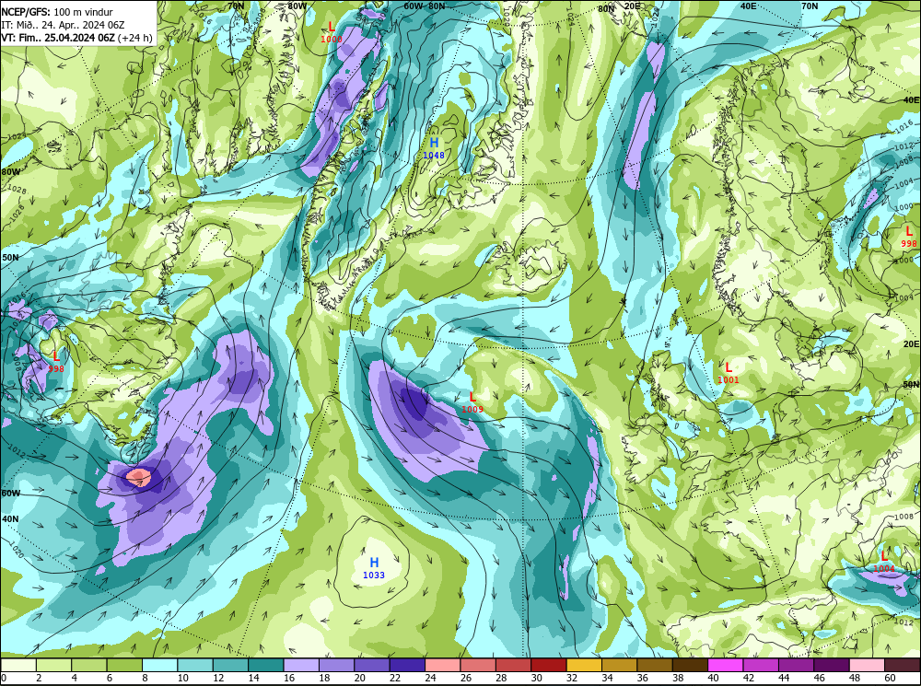Viewport: 921px width, 686px height.
Task: Pick the 22–24 deep indigo legend swatch
Action: click(408, 665)
